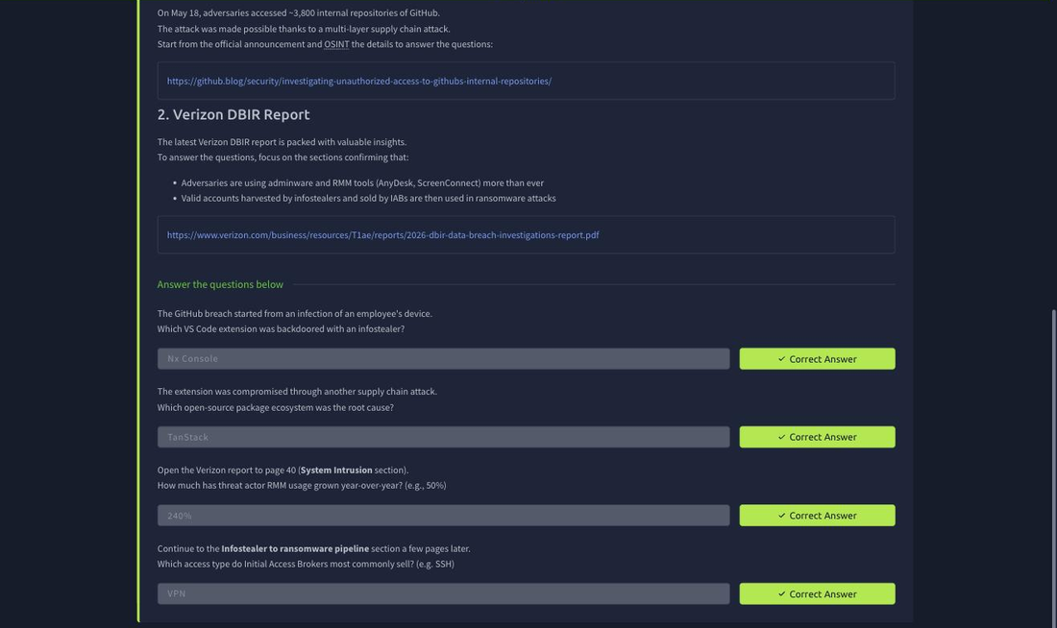This screenshot has width=1057, height=628.
Task: Click the infostealers and IABs bullet
Action: point(368,198)
